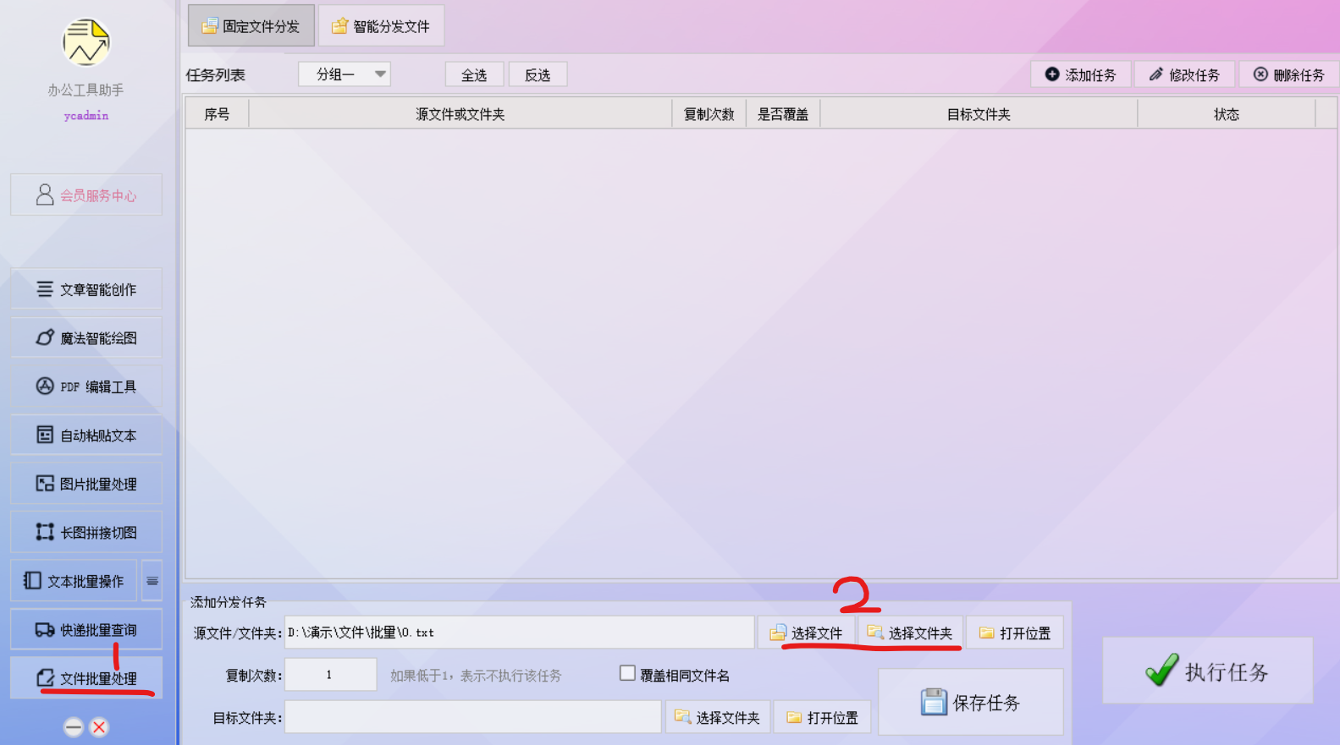Click the 保存任务 floppy disk icon
The height and width of the screenshot is (745, 1340).
[x=934, y=702]
